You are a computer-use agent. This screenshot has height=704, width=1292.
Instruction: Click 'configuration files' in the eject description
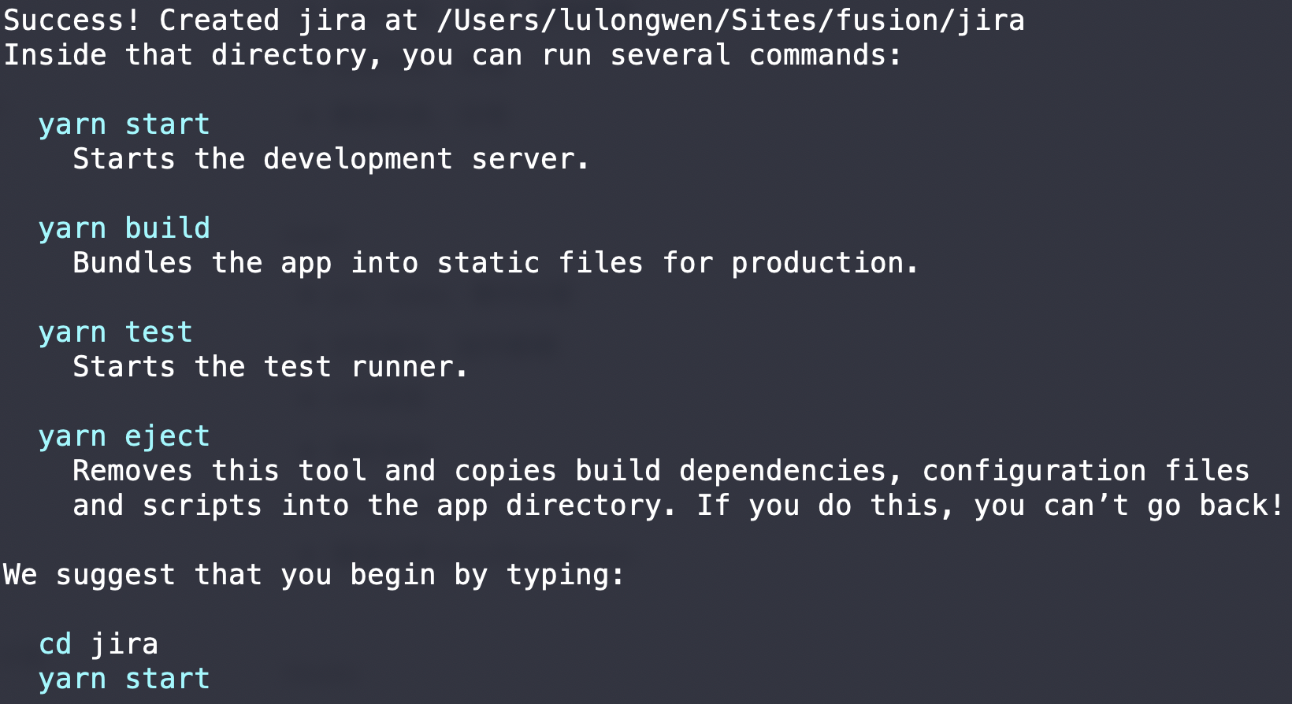pos(1086,471)
